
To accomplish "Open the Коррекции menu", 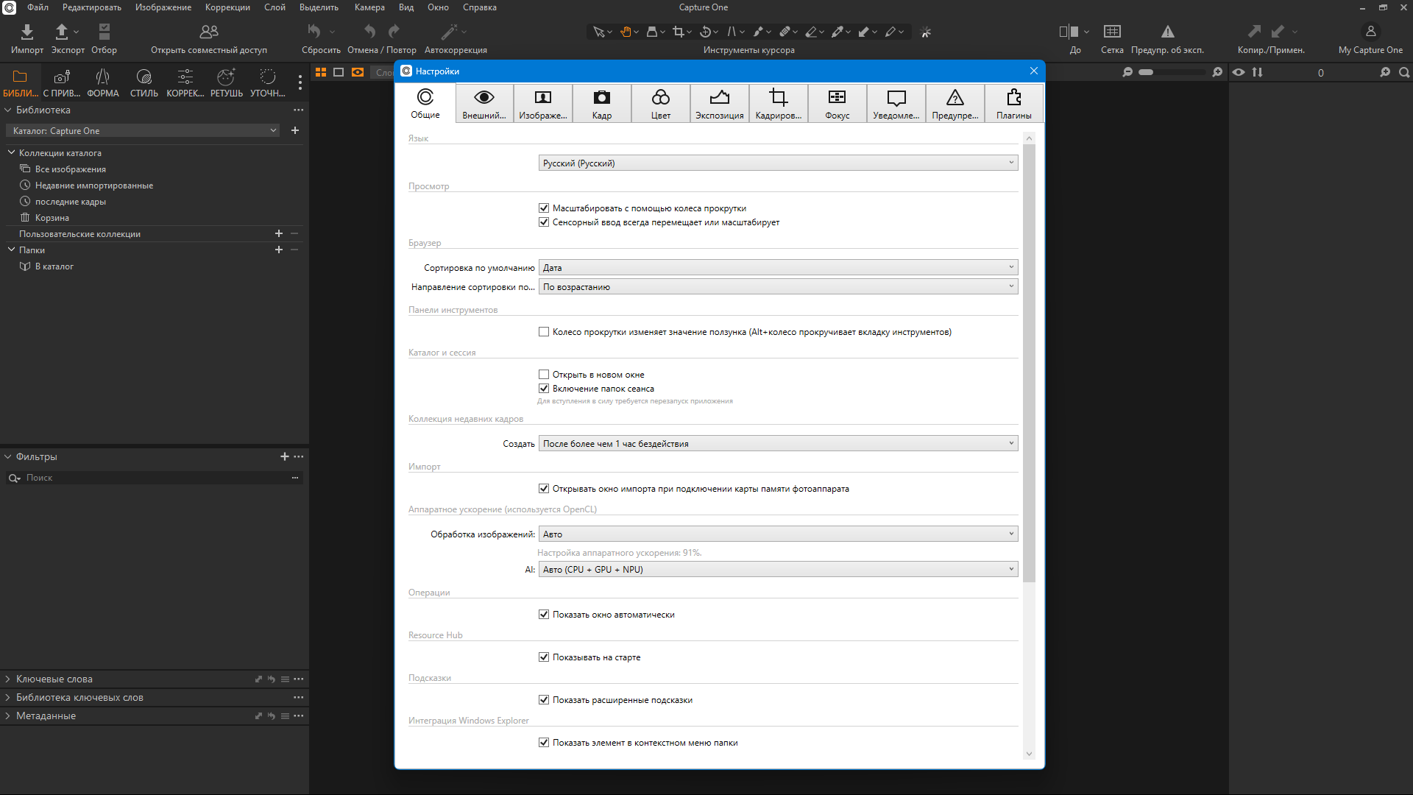I will point(227,7).
